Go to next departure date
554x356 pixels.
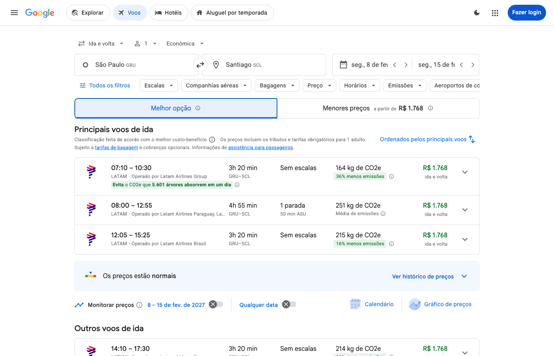click(406, 65)
